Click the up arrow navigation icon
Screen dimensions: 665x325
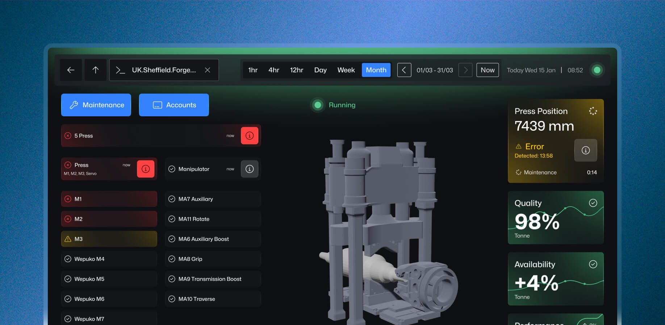click(96, 70)
